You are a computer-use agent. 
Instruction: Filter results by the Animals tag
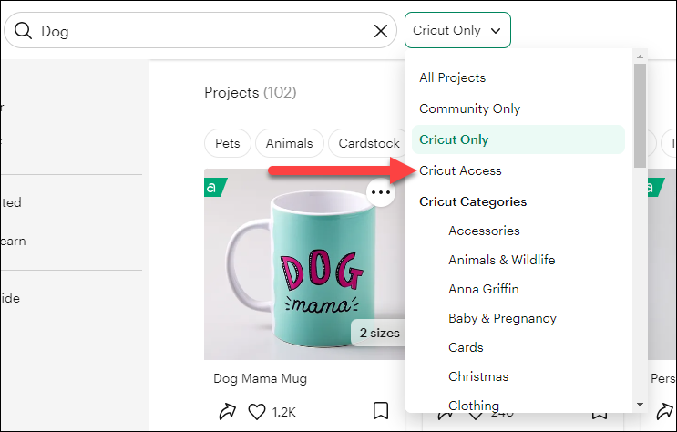289,143
